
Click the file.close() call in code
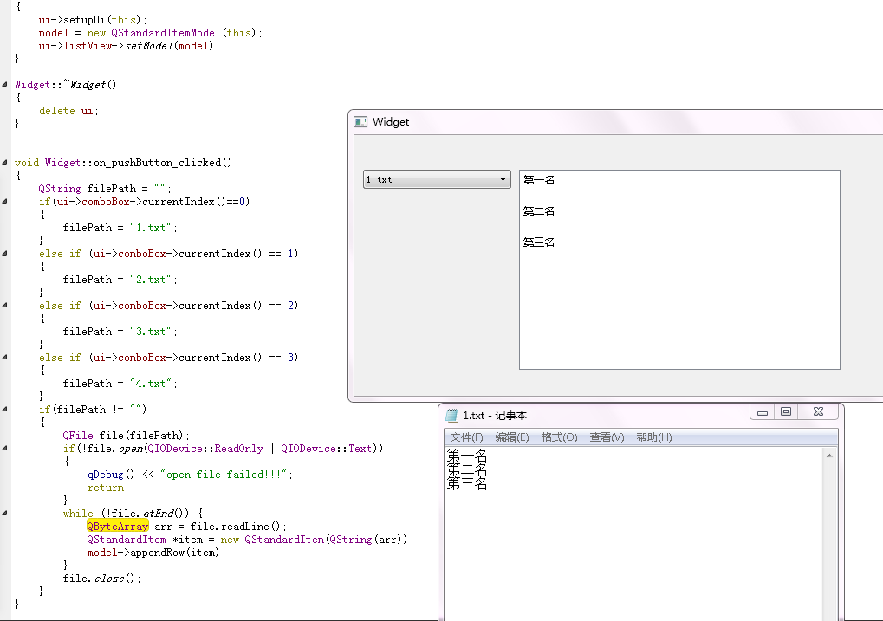[101, 579]
